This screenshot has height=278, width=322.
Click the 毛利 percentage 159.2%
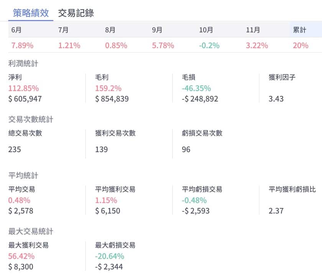pos(108,89)
